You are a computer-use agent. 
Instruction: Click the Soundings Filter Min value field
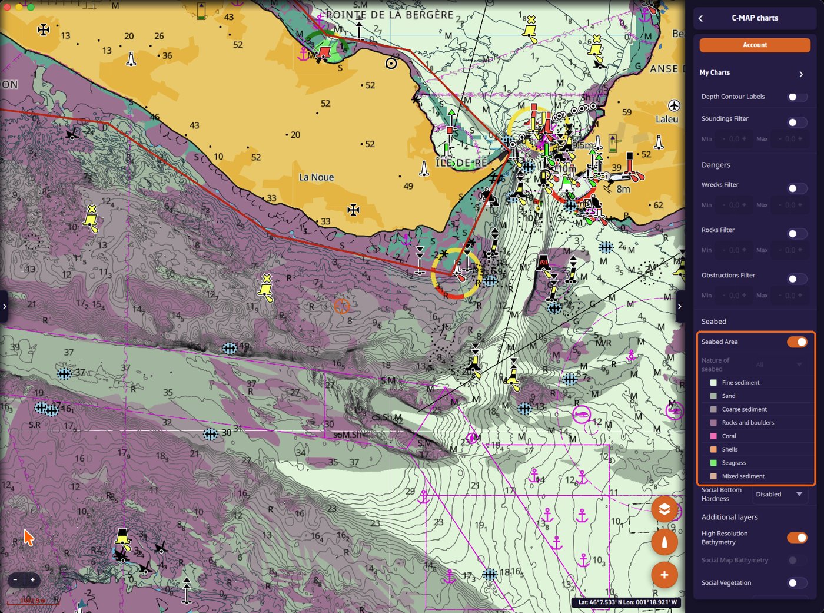click(x=734, y=139)
